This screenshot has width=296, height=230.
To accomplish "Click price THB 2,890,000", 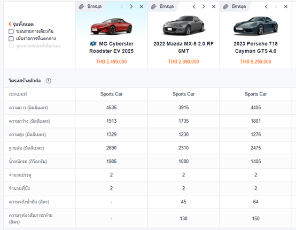I will (x=183, y=62).
